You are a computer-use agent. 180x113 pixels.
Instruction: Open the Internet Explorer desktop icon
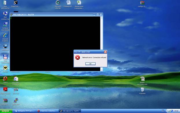[x=5, y=37]
